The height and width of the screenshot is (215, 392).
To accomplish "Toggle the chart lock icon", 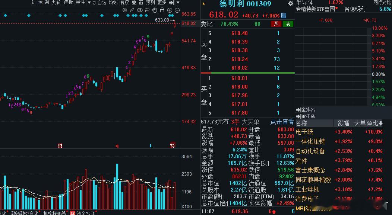I will click(x=162, y=10).
